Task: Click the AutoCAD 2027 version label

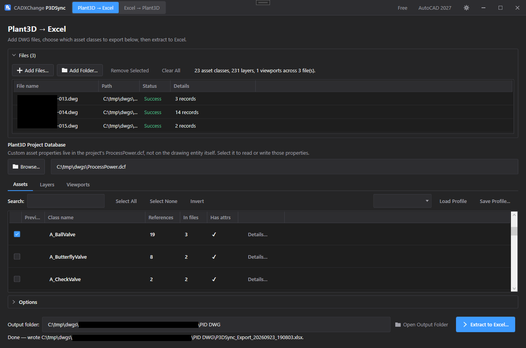Action: (435, 8)
